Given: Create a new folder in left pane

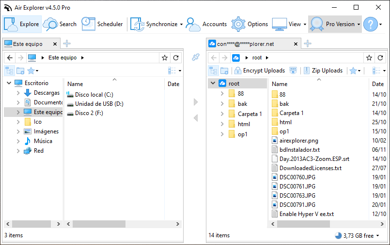Looking at the screenshot, I should 20,71.
